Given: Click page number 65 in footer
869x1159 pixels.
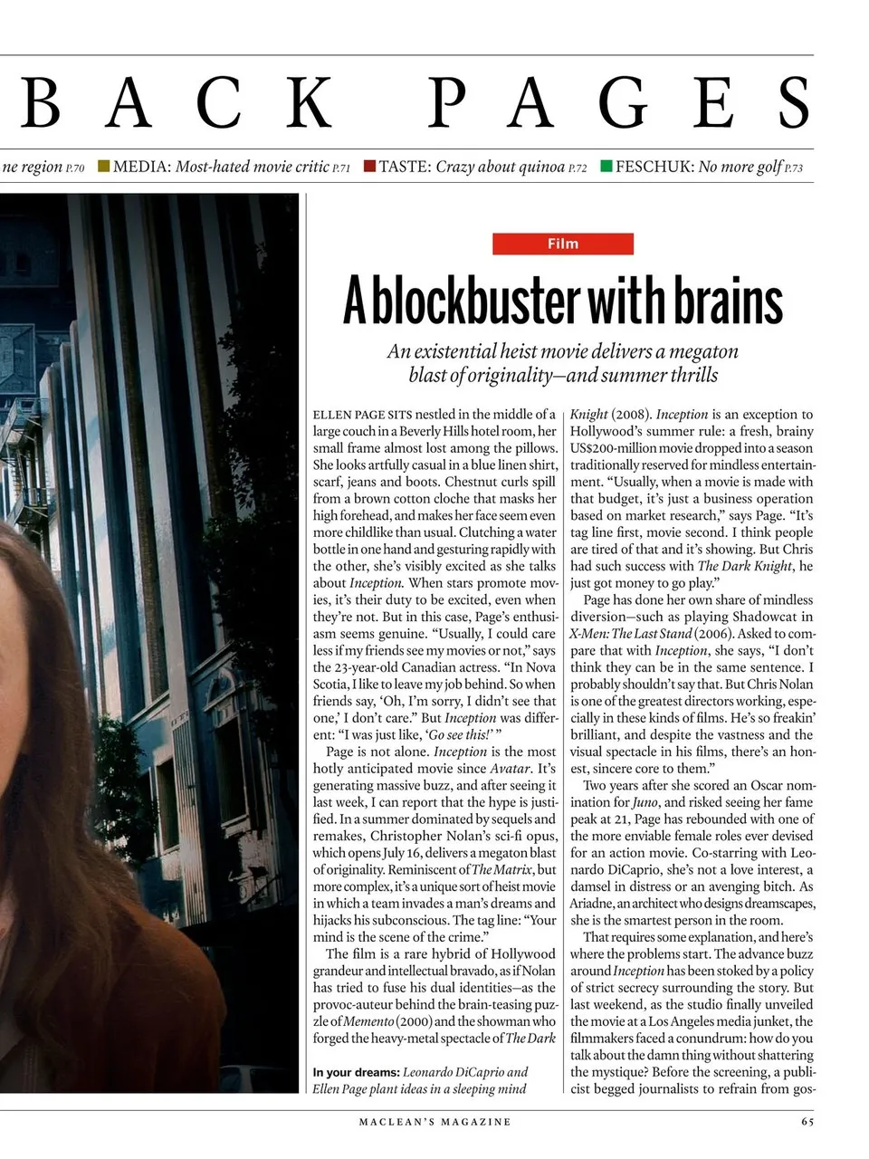Looking at the screenshot, I should (x=807, y=1122).
